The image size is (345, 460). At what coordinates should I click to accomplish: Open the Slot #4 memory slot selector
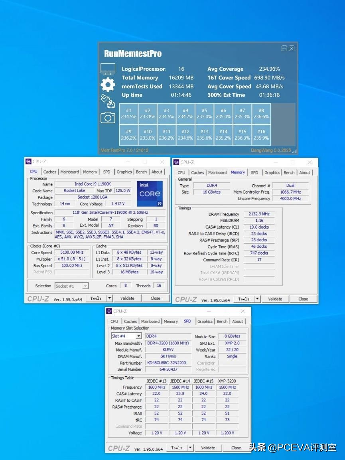(126, 336)
